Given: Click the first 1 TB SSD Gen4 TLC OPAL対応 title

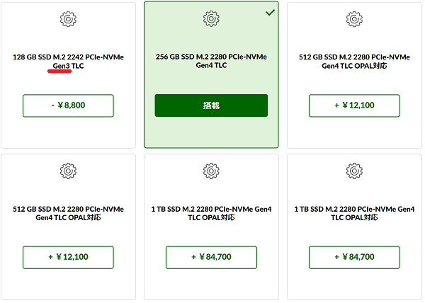Looking at the screenshot, I should tap(211, 213).
